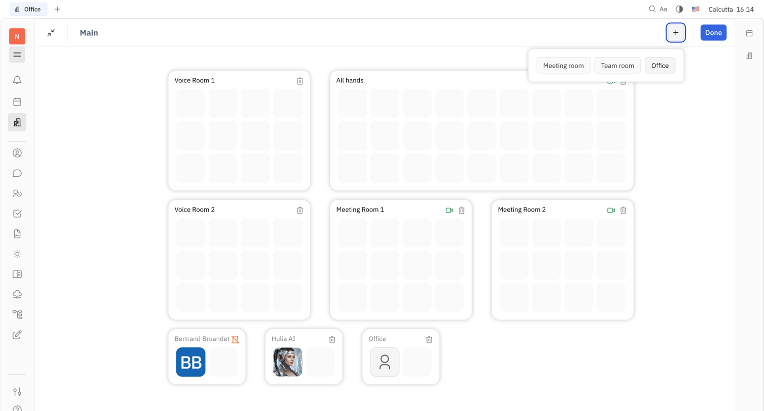Click the BB avatar of Bertrand Bruandet
764x411 pixels.
click(190, 362)
